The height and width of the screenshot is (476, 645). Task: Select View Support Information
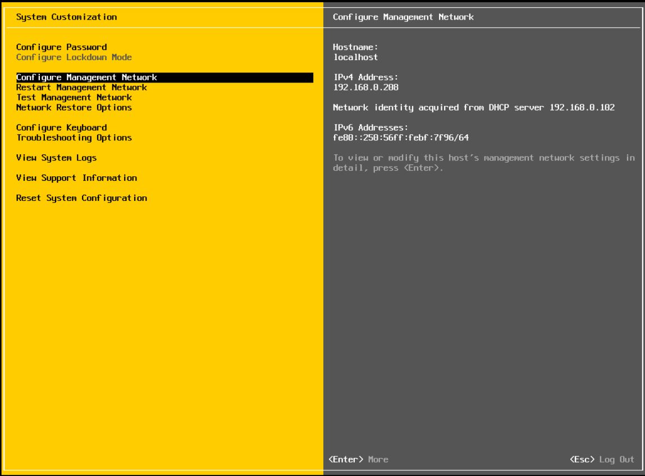coord(76,178)
